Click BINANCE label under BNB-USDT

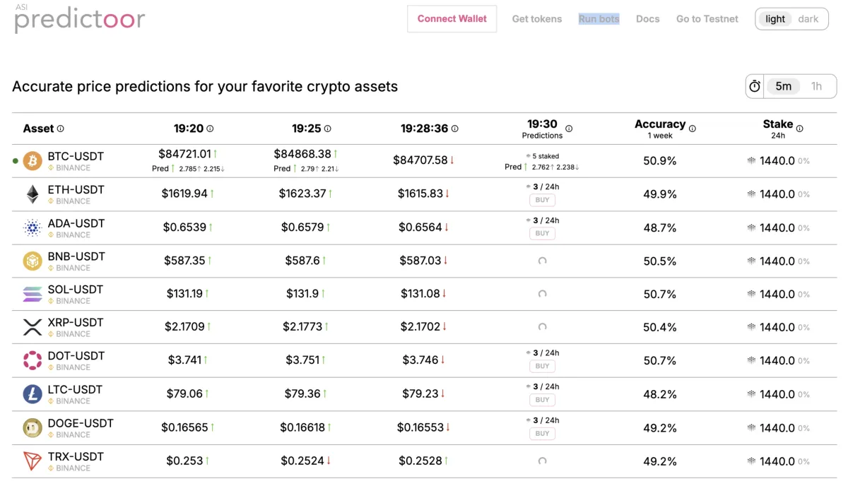73,268
